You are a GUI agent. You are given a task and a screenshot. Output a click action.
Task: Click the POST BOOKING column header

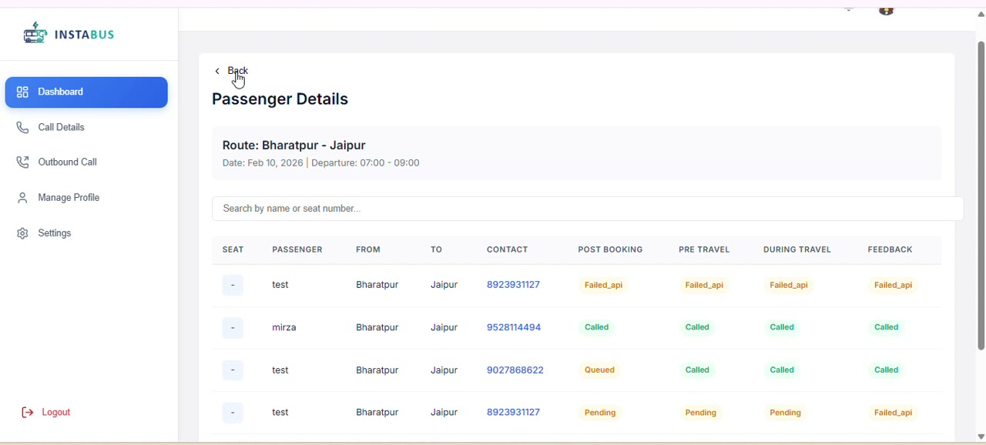pos(611,249)
